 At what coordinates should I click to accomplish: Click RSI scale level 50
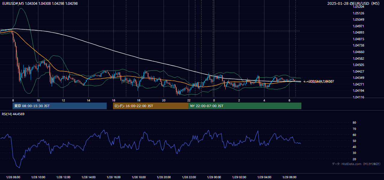click(x=354, y=141)
